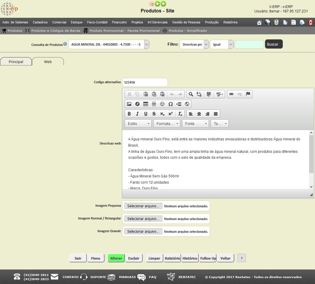Apply bold formatting
The width and height of the screenshot is (315, 284).
(x=129, y=114)
